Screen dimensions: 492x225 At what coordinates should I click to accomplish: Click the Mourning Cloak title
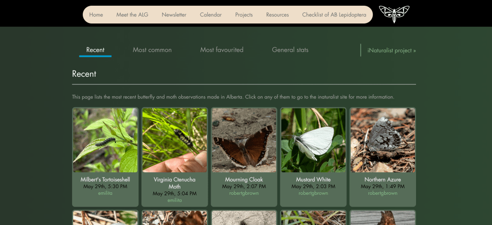244,179
